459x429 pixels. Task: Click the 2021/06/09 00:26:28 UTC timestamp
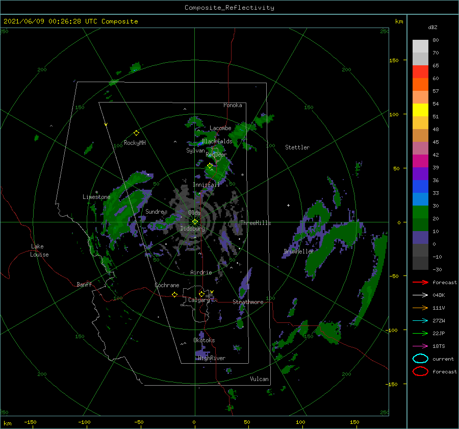pos(70,21)
